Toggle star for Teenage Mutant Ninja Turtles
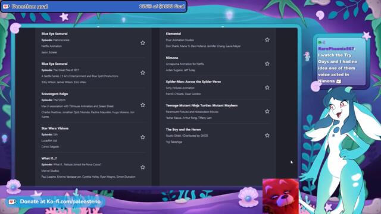This screenshot has width=381, height=214. pos(267,111)
